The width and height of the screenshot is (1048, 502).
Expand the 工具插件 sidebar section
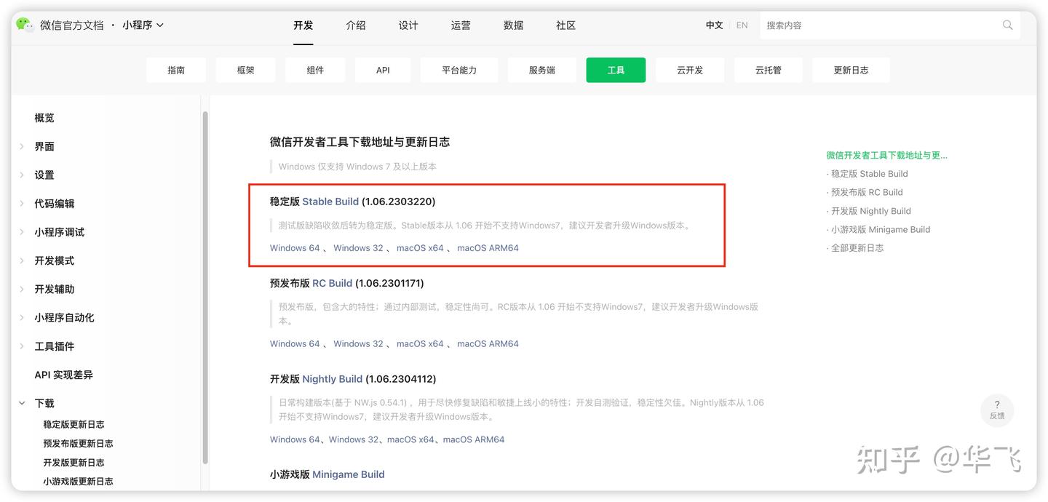point(22,346)
